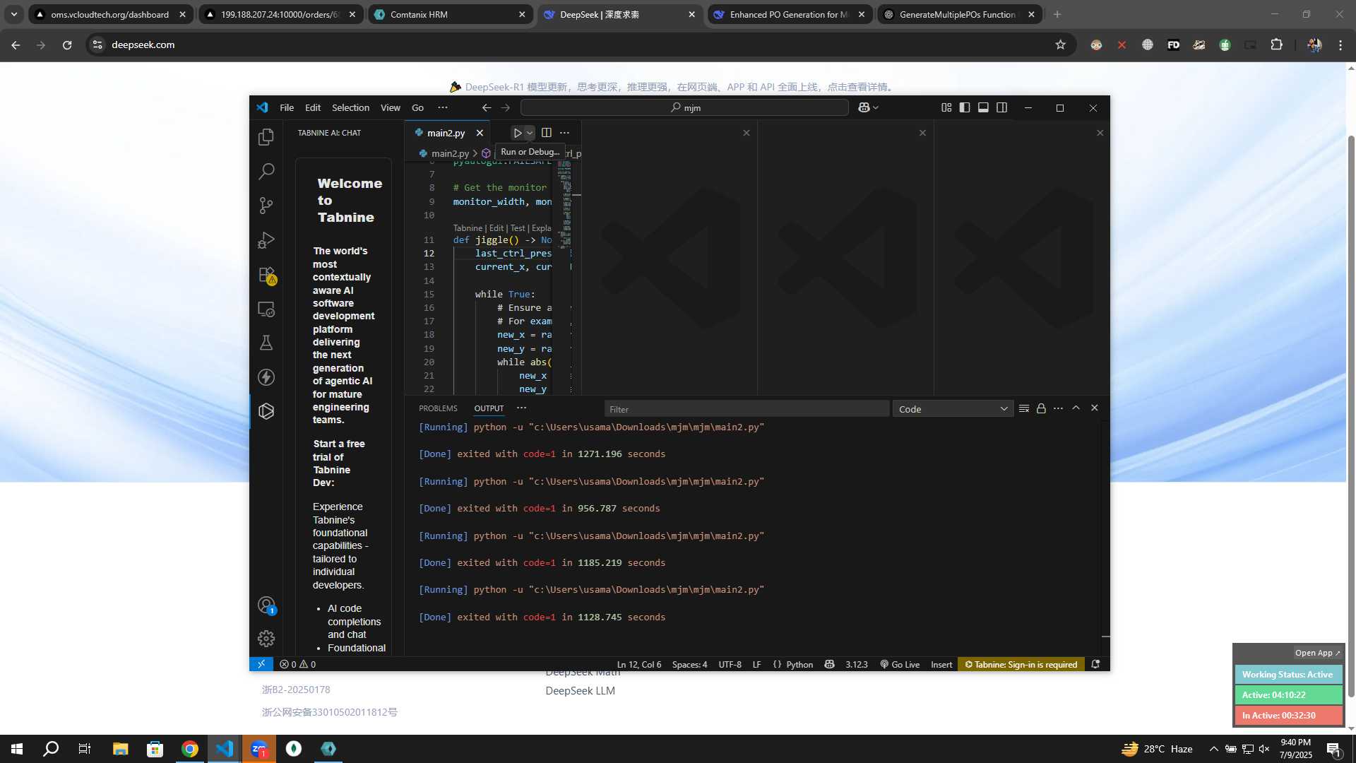This screenshot has height=763, width=1356.
Task: Open panel More Actions ellipsis
Action: point(1058,408)
